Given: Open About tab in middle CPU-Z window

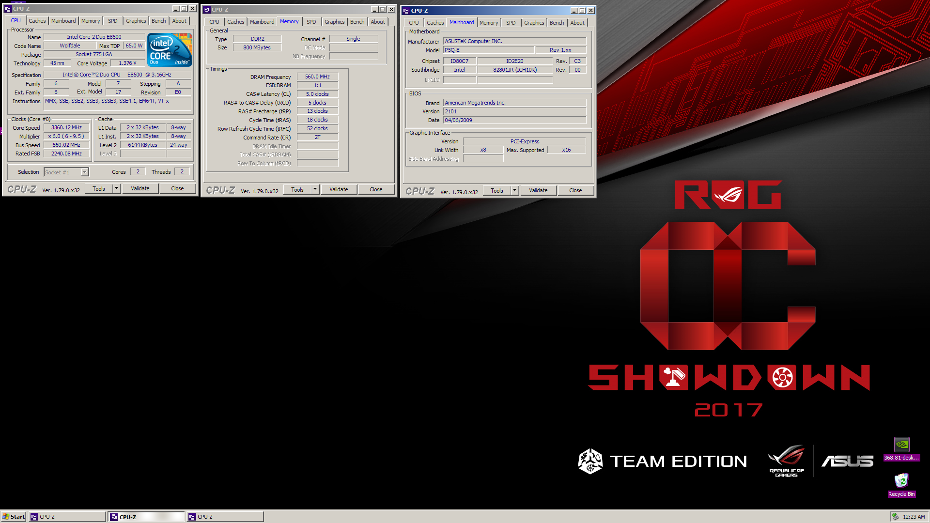Looking at the screenshot, I should pyautogui.click(x=378, y=22).
